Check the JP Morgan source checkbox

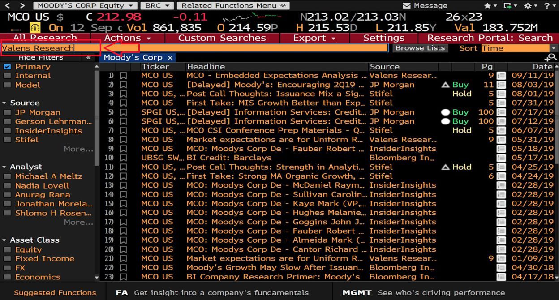tap(7, 112)
